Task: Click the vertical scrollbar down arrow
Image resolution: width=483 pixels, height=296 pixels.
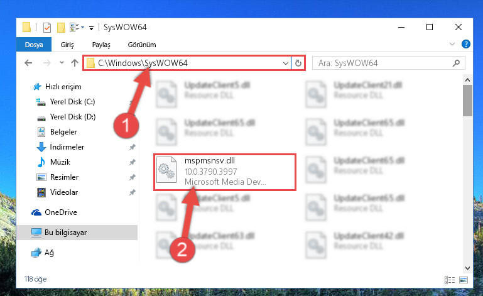Action: [x=467, y=268]
